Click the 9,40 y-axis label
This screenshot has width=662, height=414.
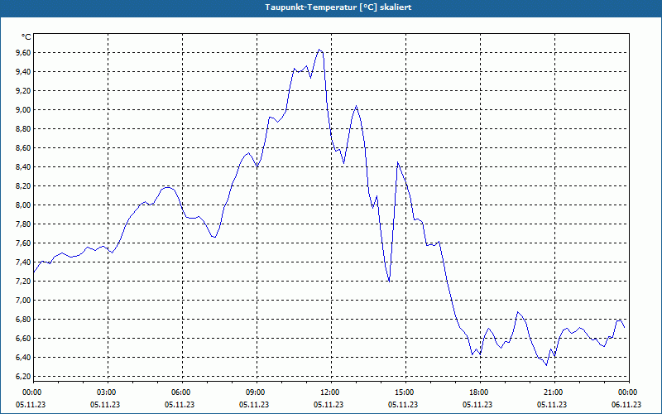tap(23, 72)
